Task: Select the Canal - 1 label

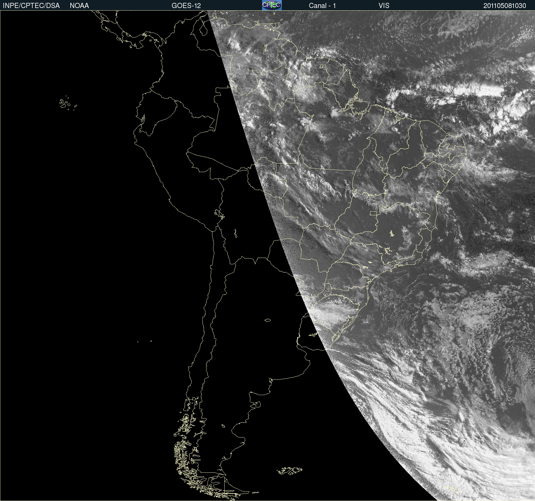Action: click(x=322, y=6)
